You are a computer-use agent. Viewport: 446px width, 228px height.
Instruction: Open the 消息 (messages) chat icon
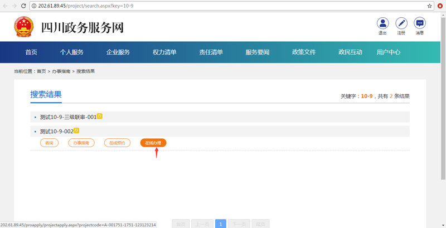point(420,23)
